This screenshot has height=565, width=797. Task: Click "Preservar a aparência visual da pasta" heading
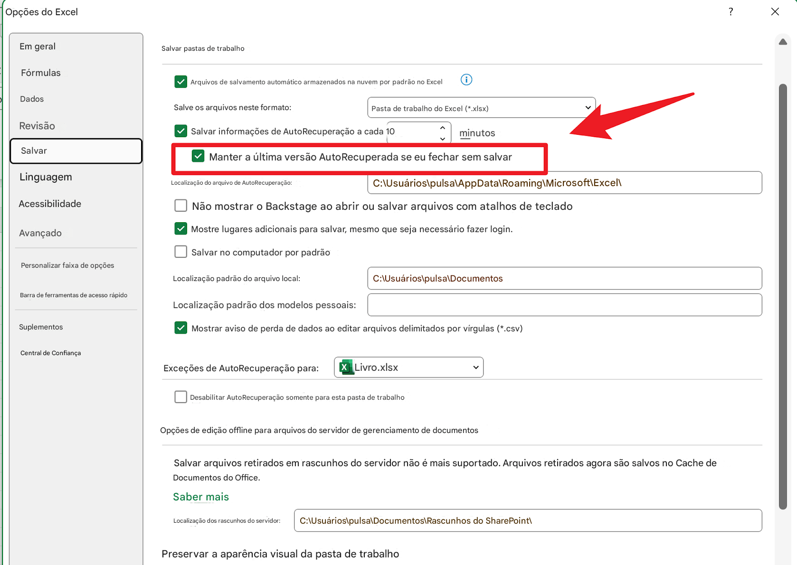coord(280,554)
